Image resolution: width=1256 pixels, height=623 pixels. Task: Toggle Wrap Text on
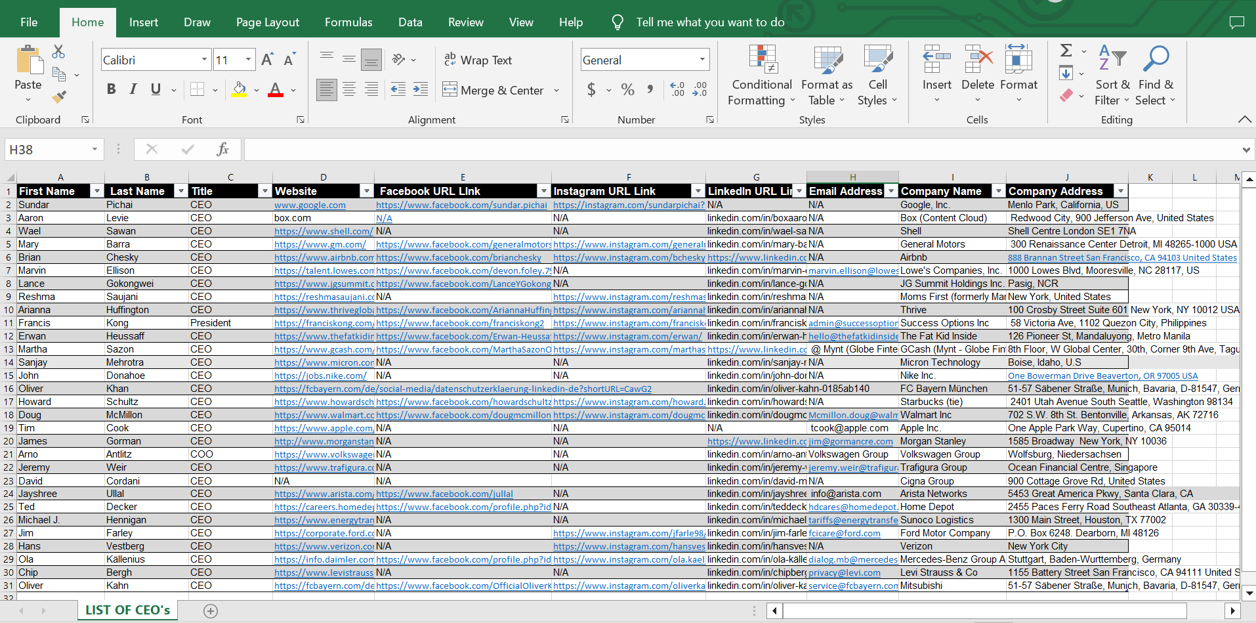(x=478, y=60)
